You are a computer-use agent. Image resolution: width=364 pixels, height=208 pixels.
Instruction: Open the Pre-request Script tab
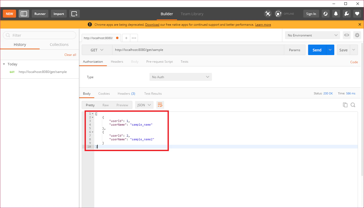159,62
